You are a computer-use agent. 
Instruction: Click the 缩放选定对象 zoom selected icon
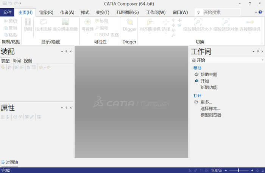point(225,22)
